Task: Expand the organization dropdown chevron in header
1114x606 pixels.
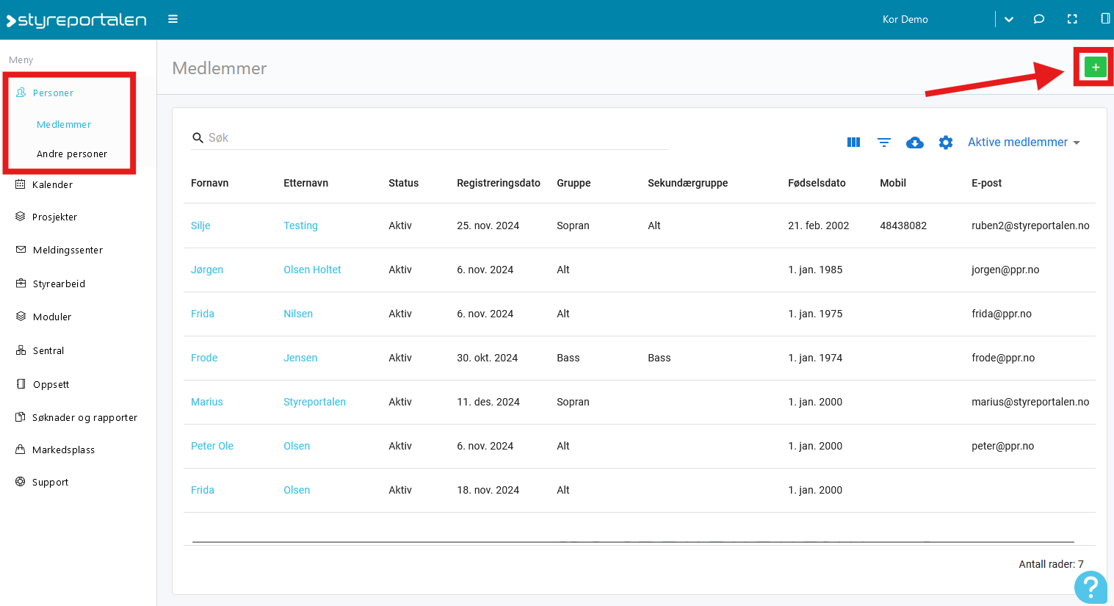Action: (x=1009, y=20)
